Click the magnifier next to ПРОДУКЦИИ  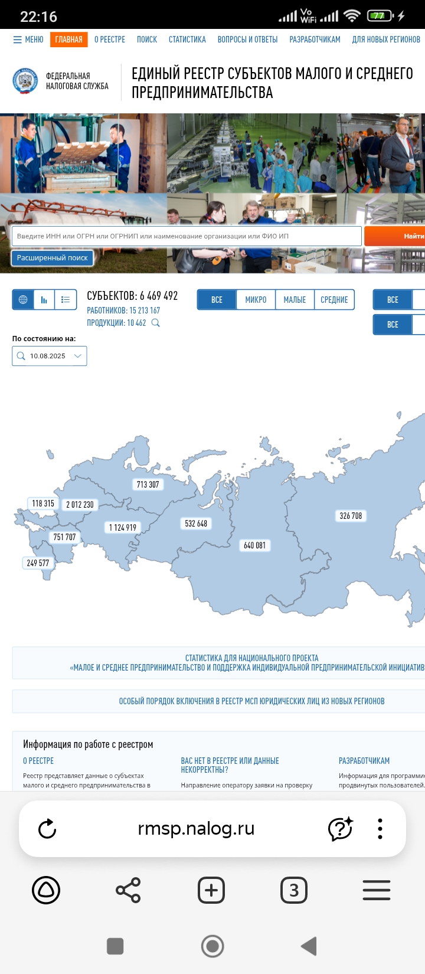pyautogui.click(x=156, y=323)
